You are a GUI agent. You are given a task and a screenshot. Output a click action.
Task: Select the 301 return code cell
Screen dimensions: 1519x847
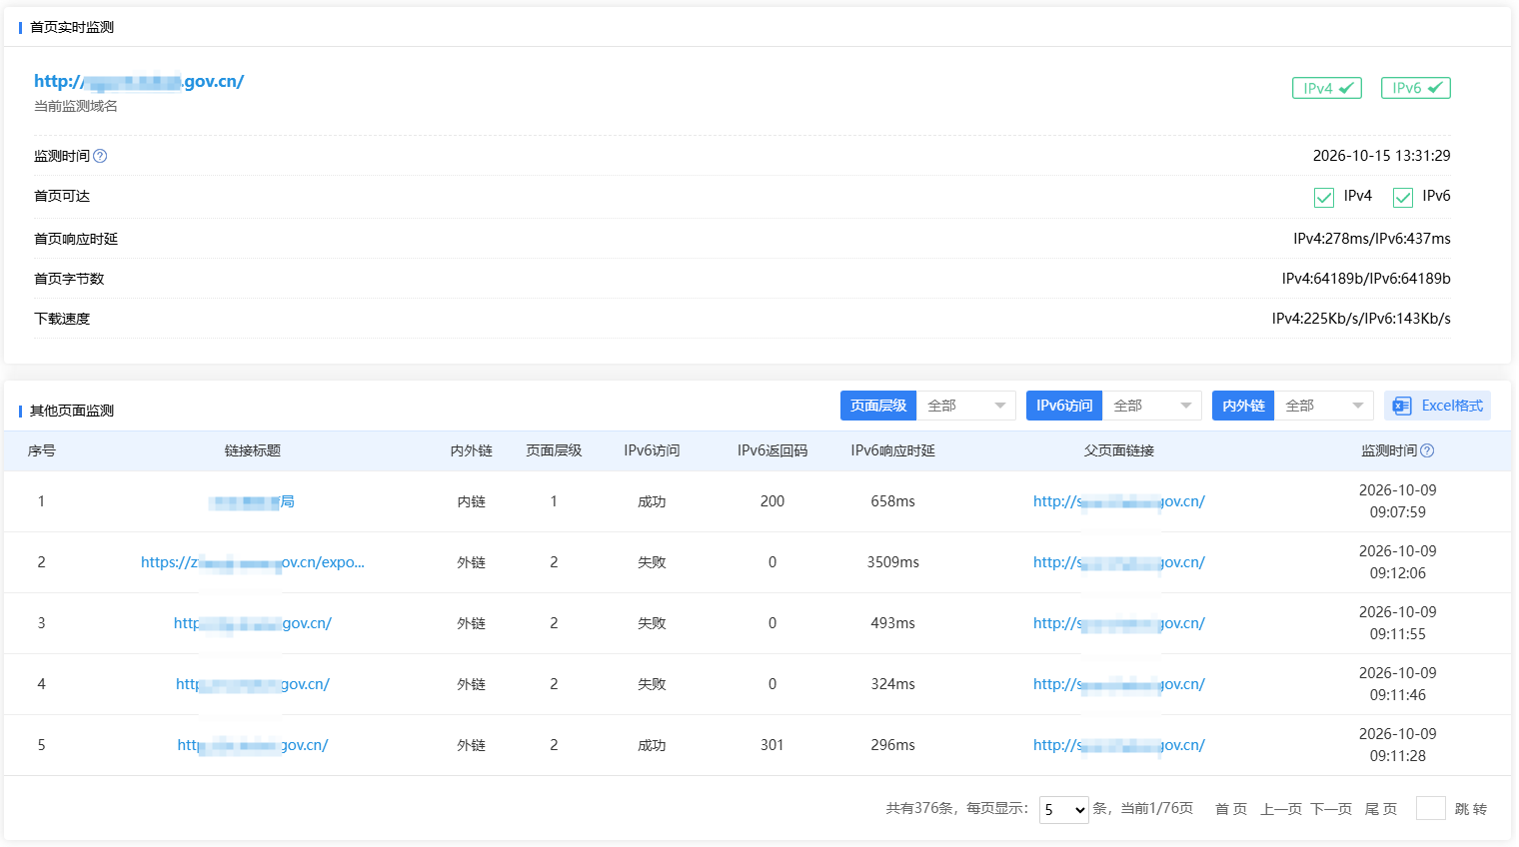[x=772, y=745]
